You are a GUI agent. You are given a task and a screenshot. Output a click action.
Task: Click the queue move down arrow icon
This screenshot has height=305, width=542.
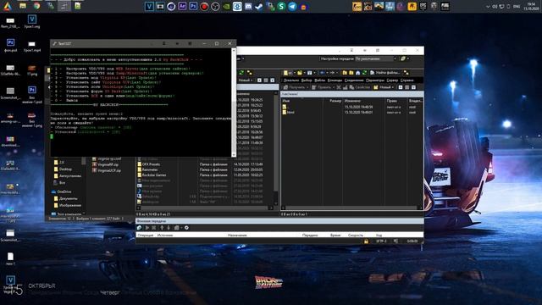(x=169, y=228)
